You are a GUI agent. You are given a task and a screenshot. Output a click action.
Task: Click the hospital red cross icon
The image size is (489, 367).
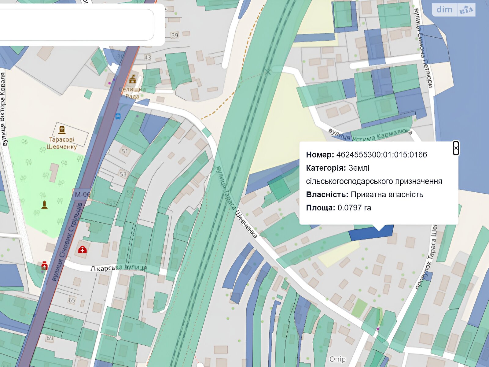pos(82,250)
